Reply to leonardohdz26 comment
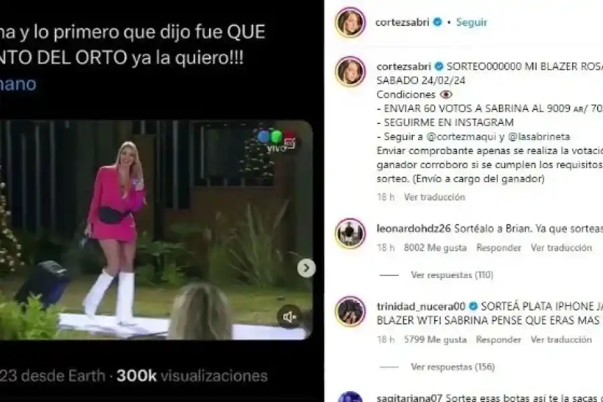 pyautogui.click(x=498, y=248)
